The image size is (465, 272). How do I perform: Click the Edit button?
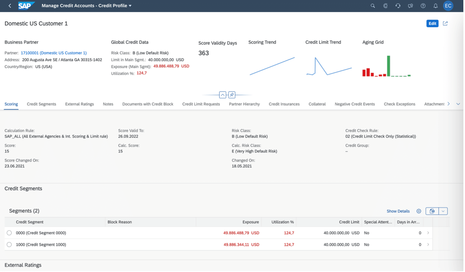click(x=432, y=23)
